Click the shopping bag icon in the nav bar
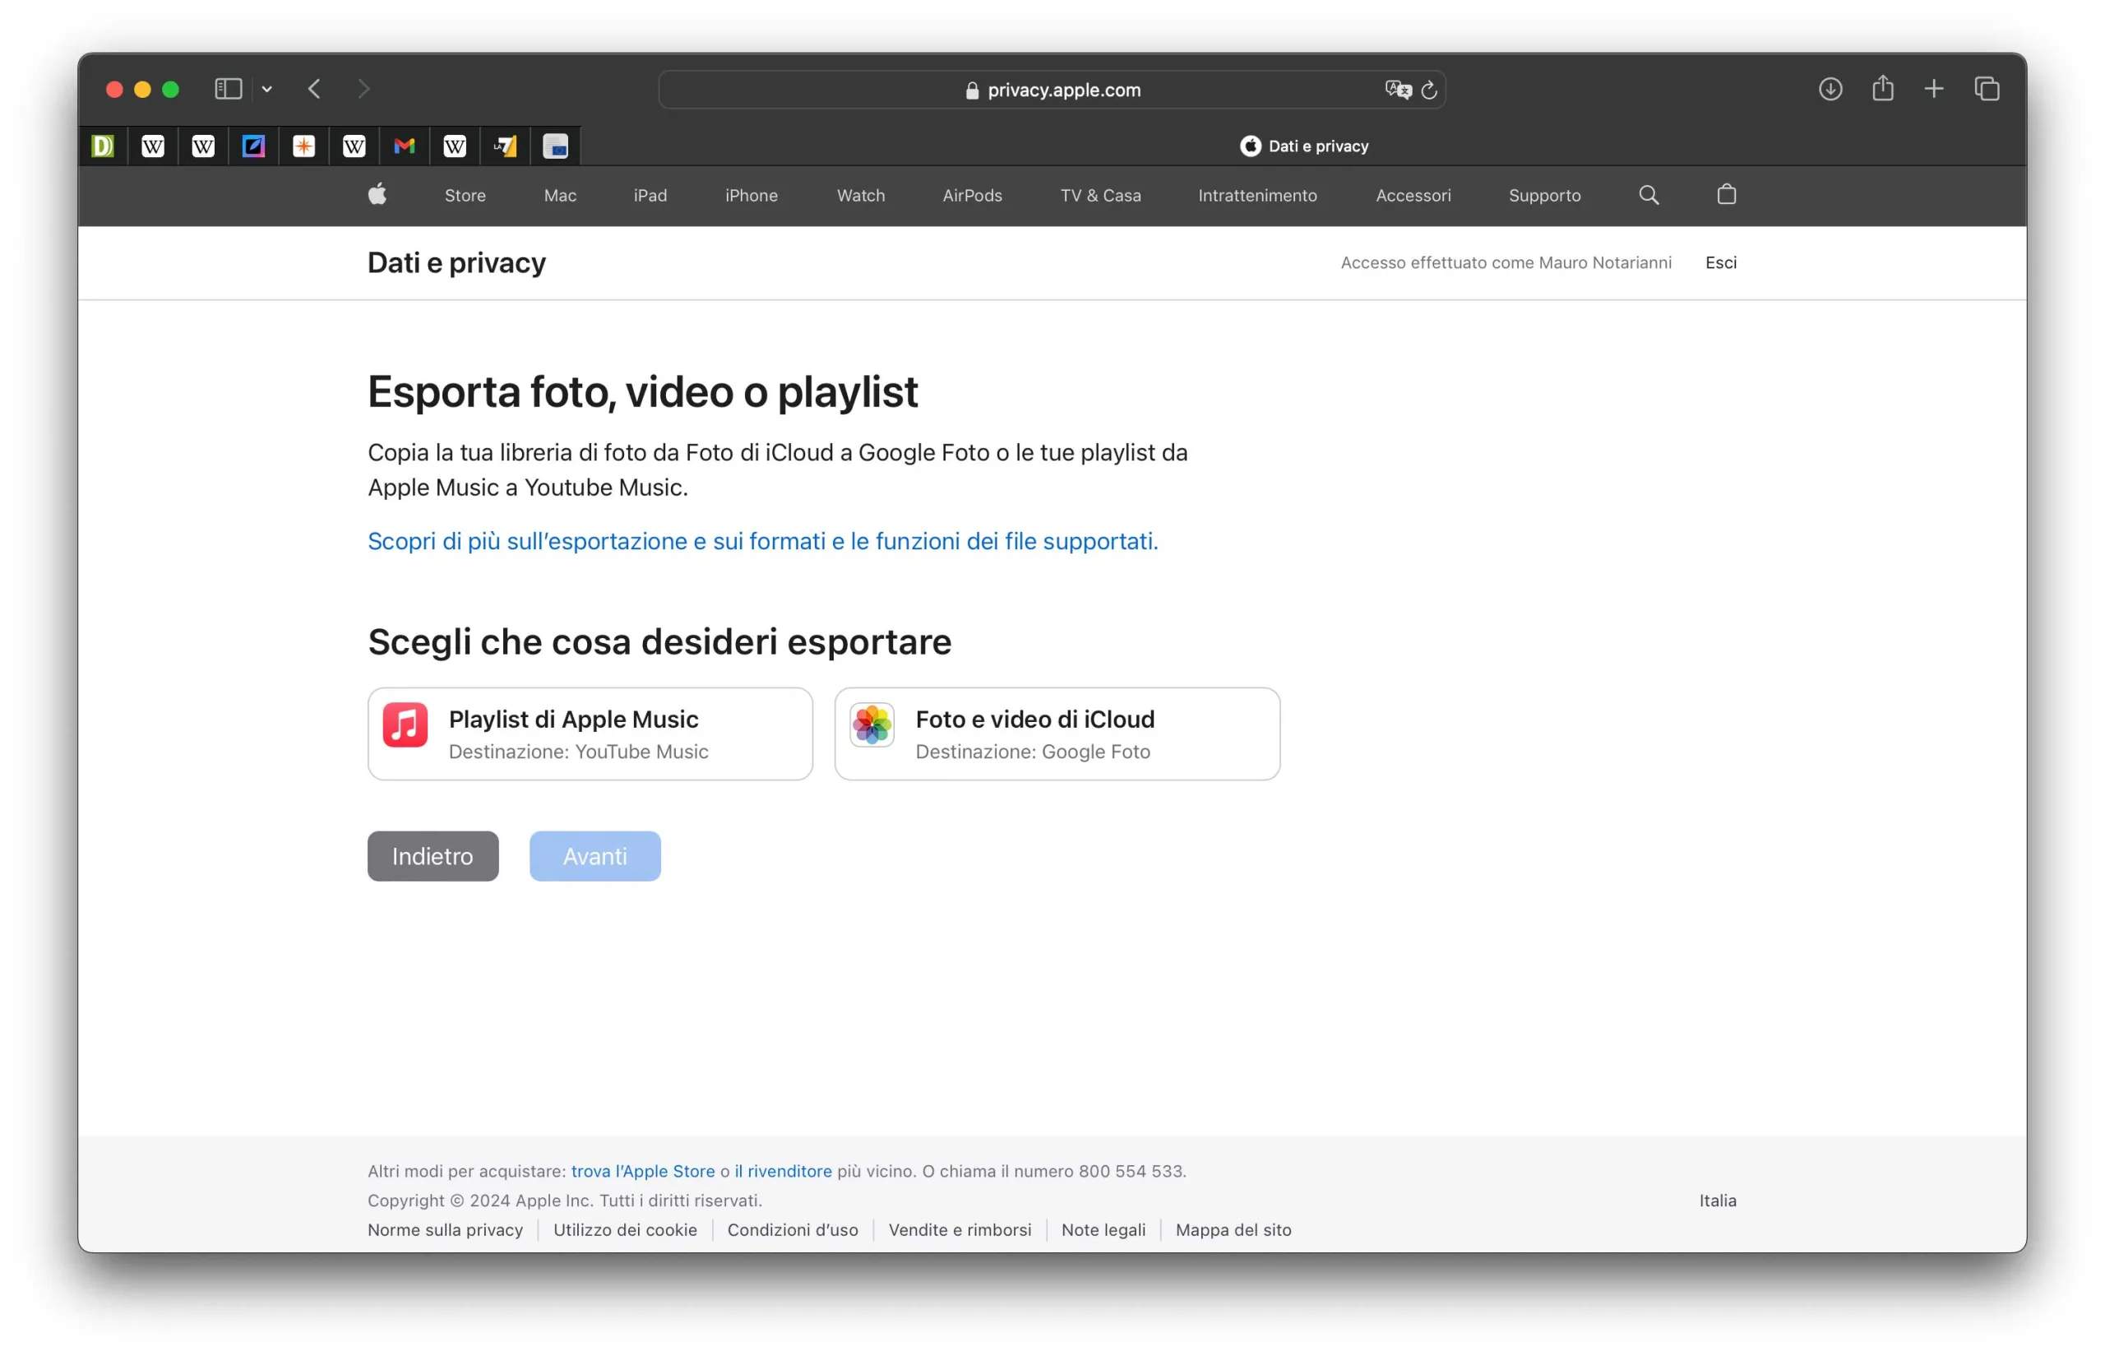Viewport: 2105px width, 1356px height. pos(1726,195)
